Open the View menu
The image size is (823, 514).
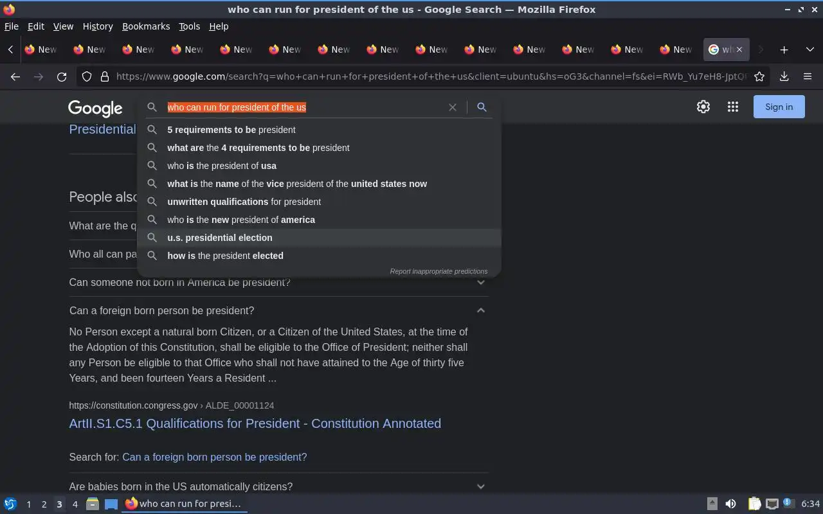point(63,26)
